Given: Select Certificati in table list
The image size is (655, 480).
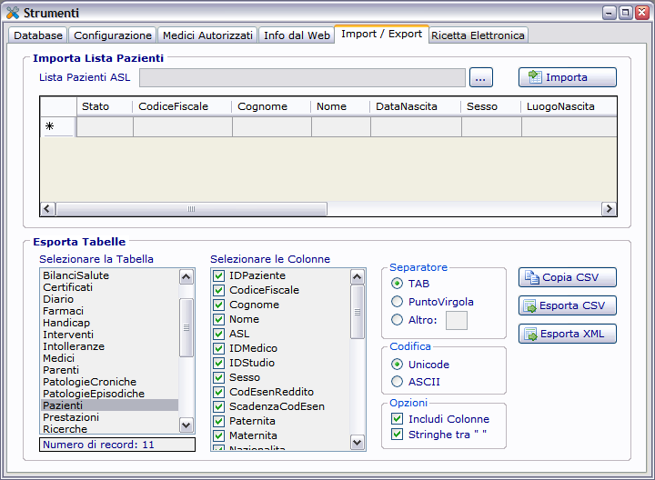Looking at the screenshot, I should point(109,287).
